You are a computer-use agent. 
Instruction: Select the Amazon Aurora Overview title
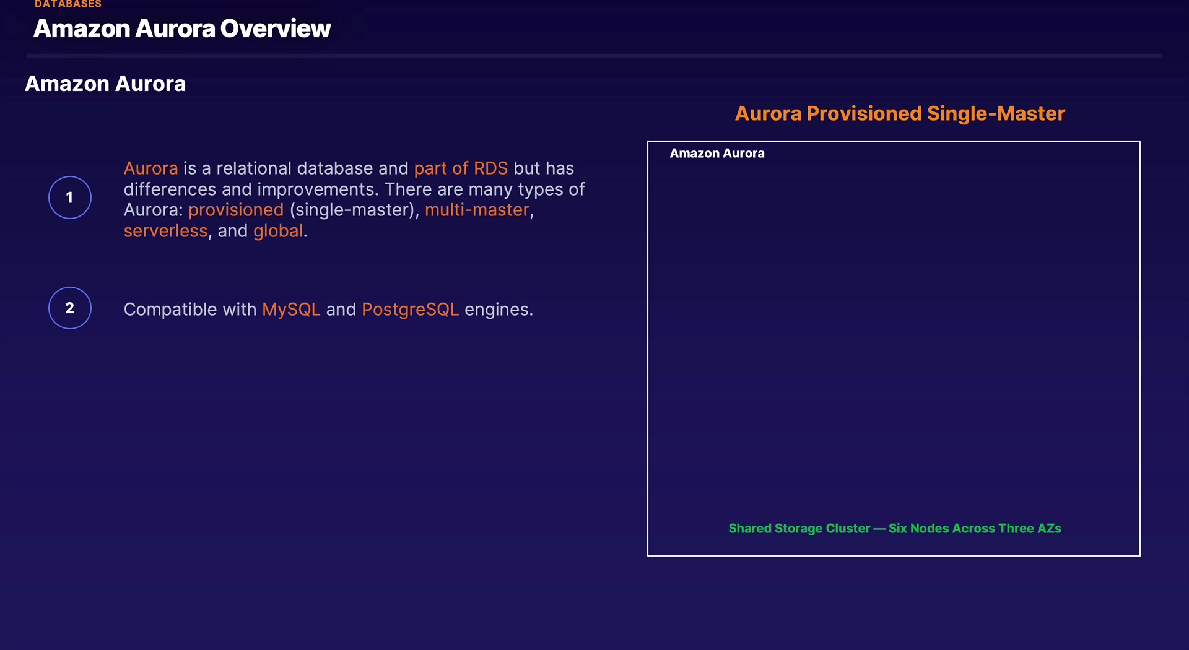pyautogui.click(x=182, y=28)
